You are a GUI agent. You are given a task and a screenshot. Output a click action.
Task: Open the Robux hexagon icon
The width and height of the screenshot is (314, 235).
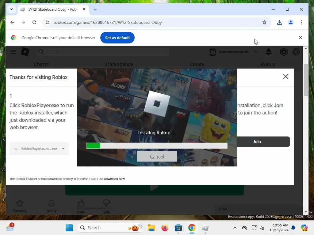pyautogui.click(x=284, y=52)
